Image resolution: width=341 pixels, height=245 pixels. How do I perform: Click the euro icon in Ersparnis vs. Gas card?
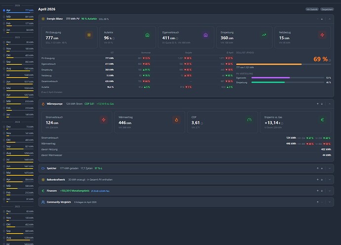tap(322, 120)
